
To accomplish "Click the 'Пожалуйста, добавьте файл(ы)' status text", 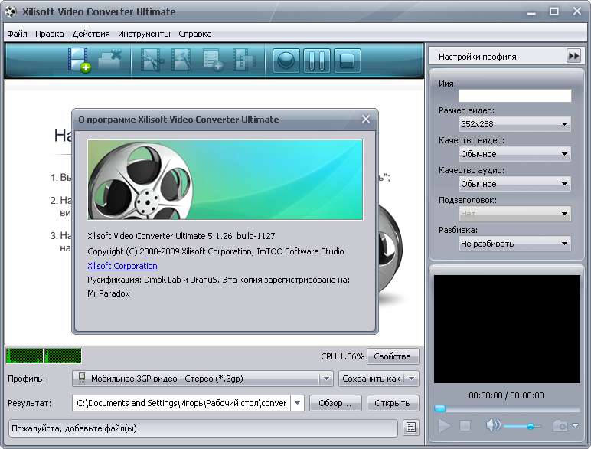I will pos(74,428).
